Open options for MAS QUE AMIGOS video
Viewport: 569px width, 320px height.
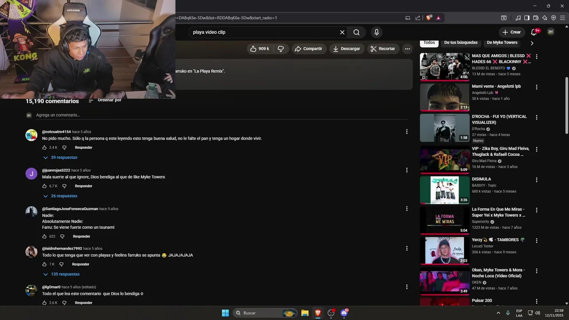click(x=537, y=57)
